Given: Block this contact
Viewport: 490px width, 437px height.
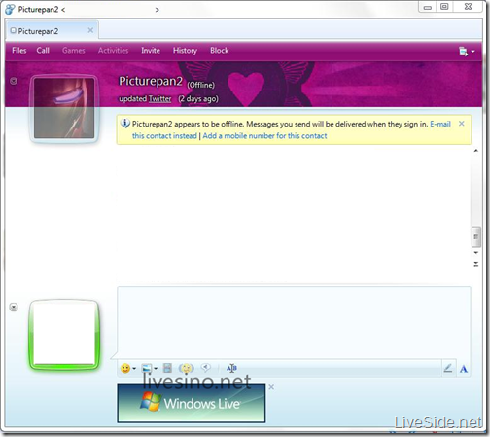Looking at the screenshot, I should click(220, 51).
